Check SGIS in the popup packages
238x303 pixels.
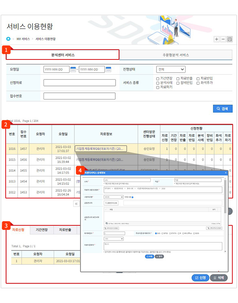[194, 233]
